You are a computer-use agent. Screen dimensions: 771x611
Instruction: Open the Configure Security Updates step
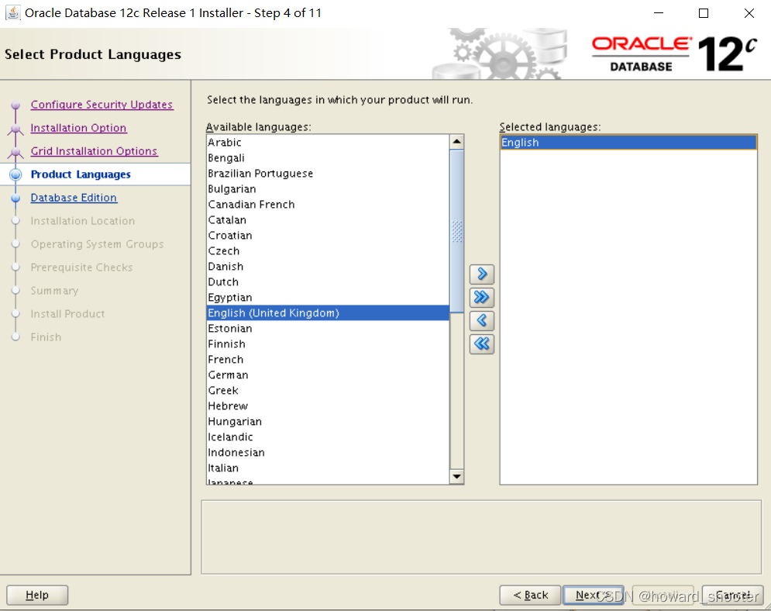tap(102, 104)
